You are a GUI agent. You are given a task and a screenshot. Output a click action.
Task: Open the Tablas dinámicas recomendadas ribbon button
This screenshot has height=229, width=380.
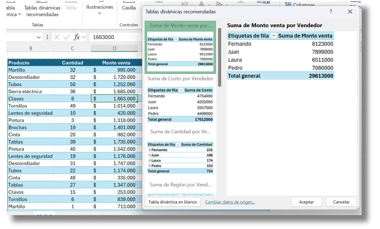pos(42,11)
